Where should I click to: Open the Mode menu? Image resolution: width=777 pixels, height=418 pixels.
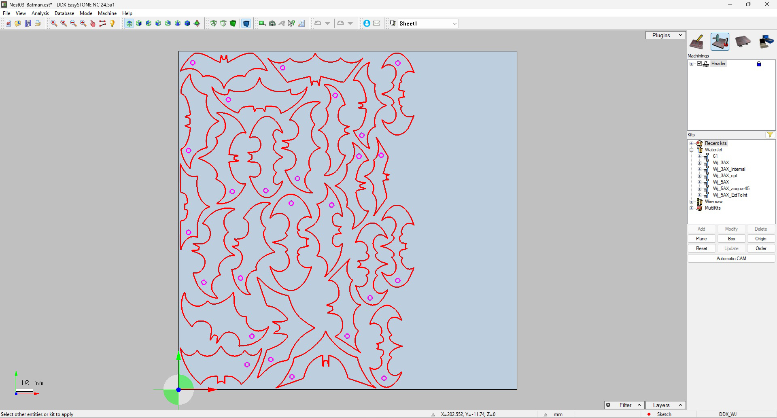[86, 13]
